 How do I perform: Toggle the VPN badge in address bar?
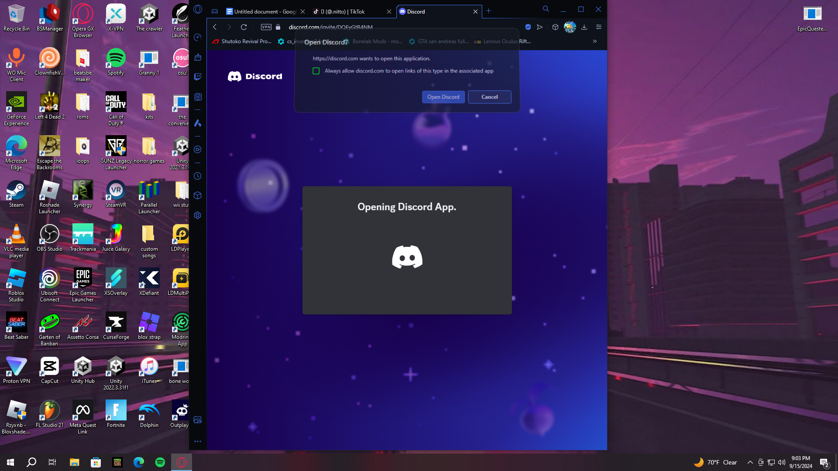[x=266, y=27]
